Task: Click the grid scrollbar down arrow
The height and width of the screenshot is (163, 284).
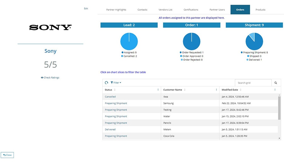Action: (279, 138)
